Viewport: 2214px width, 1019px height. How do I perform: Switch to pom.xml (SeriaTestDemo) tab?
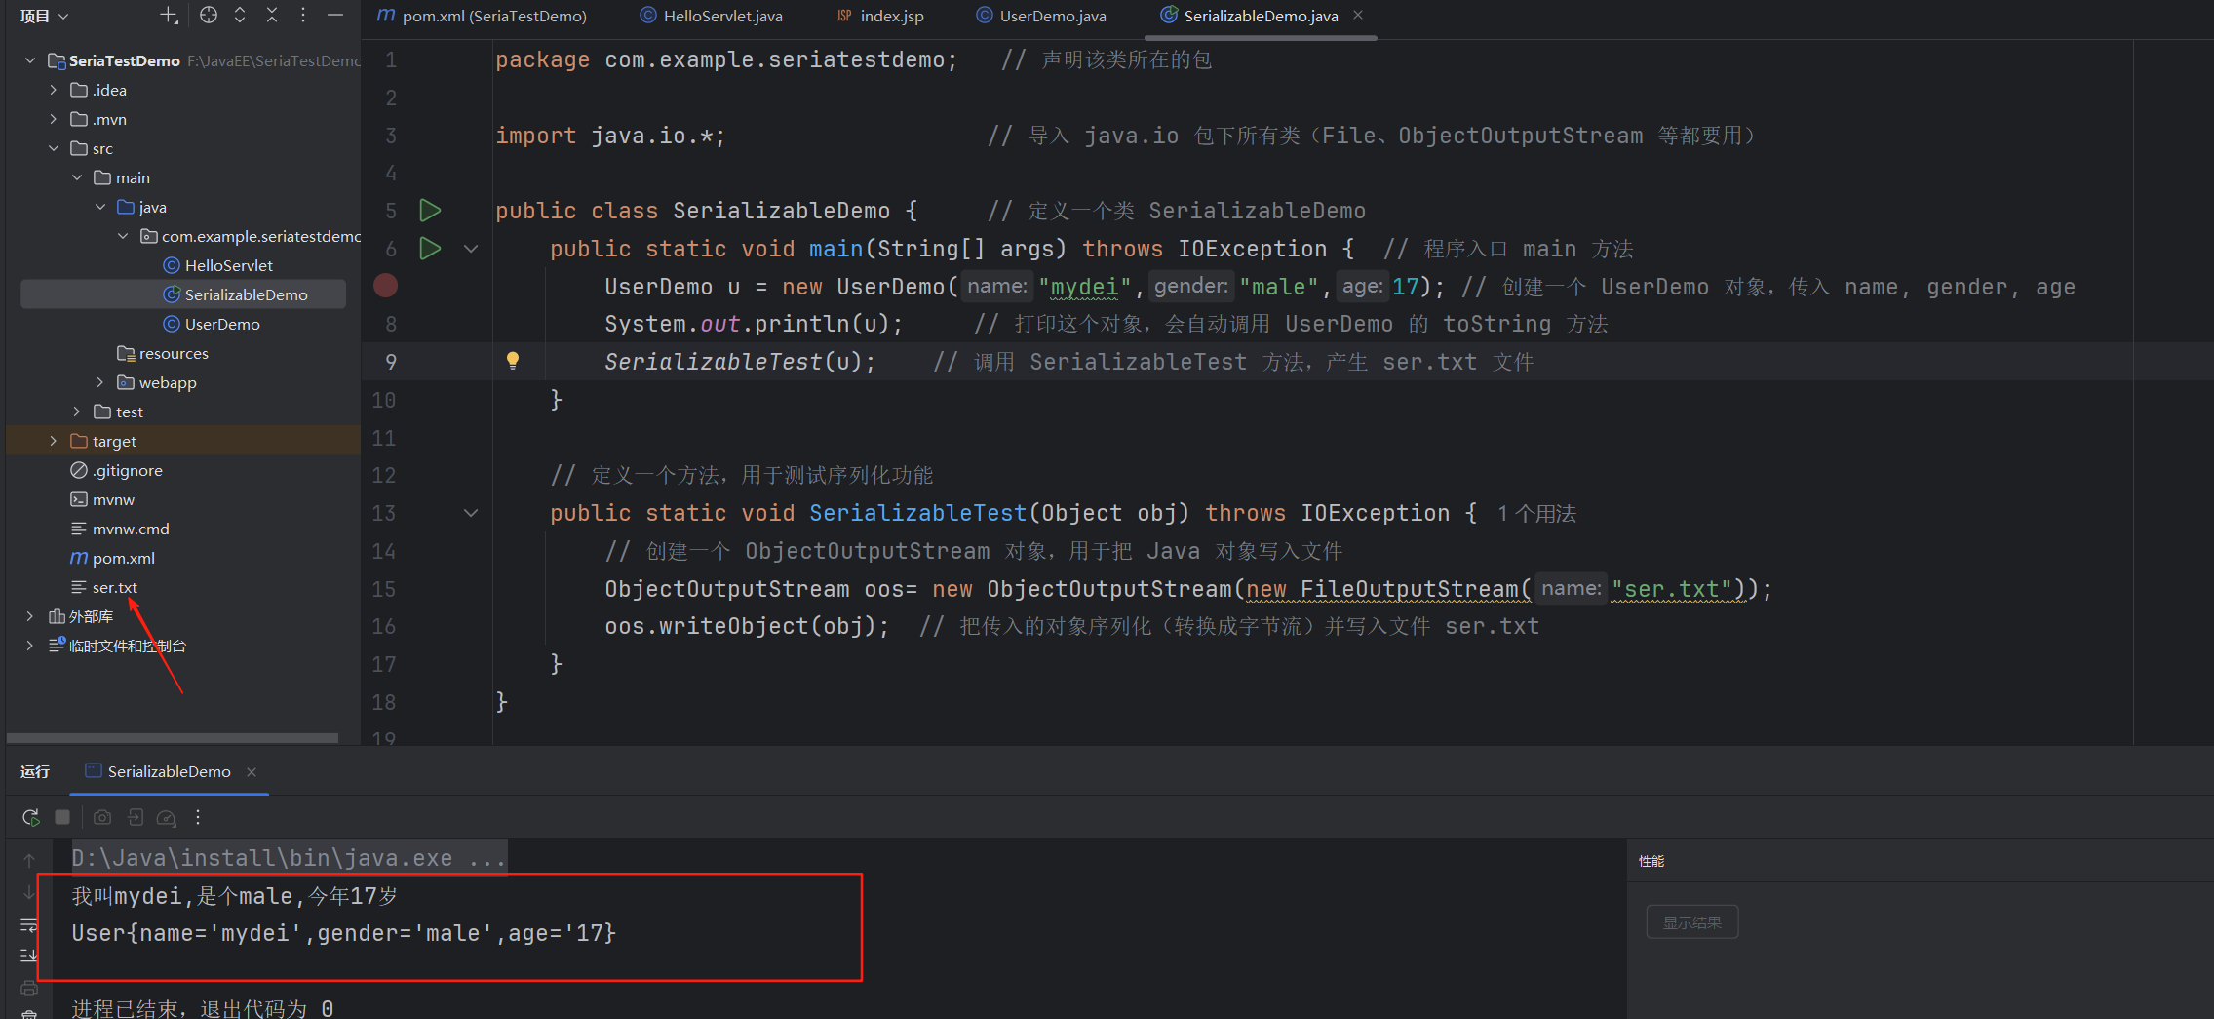pos(483,16)
